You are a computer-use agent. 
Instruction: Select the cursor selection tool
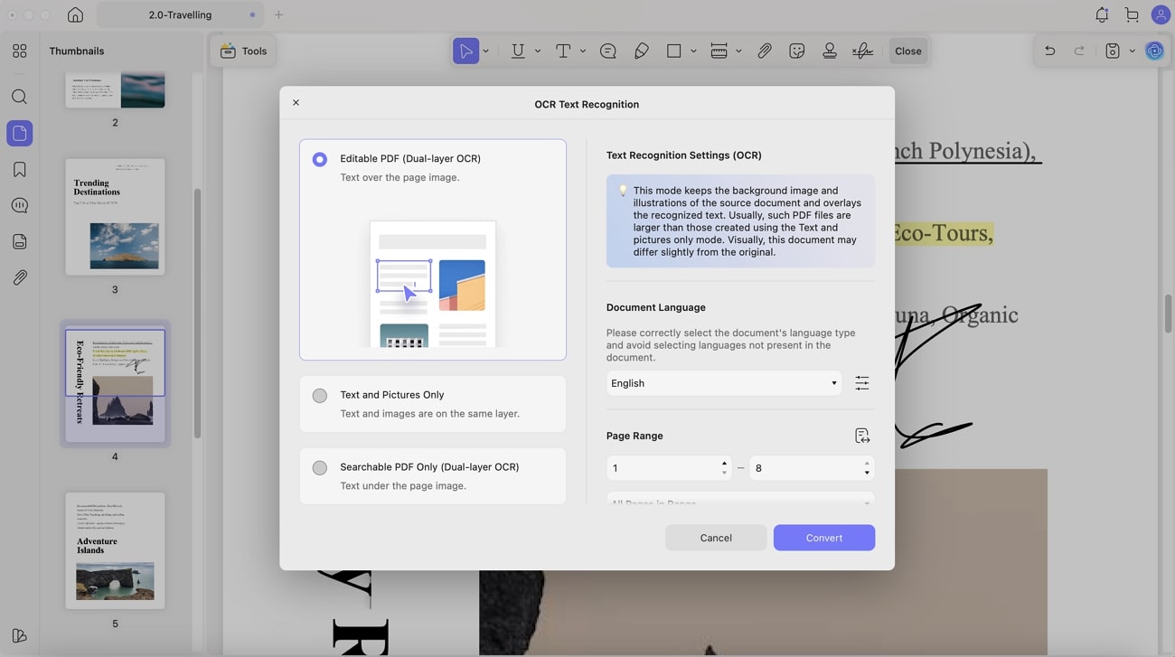coord(465,52)
